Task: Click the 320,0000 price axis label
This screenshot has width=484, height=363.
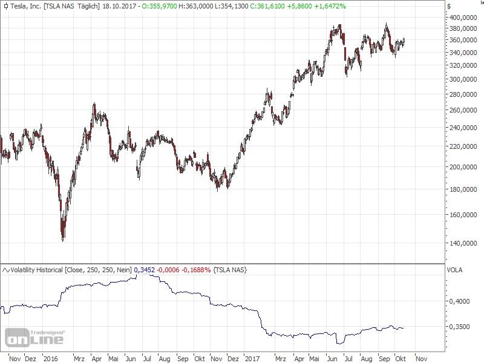Action: (x=463, y=65)
